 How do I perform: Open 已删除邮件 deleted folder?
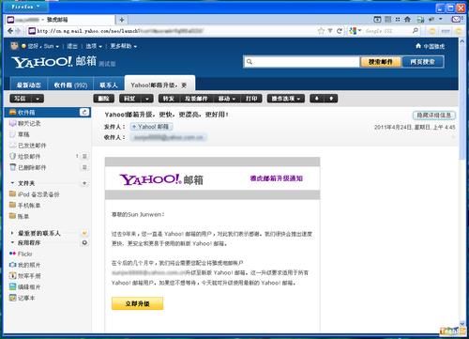[32, 167]
